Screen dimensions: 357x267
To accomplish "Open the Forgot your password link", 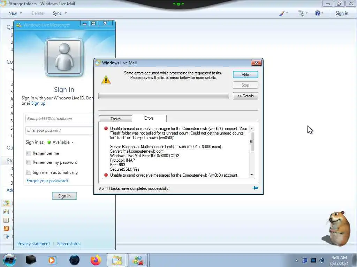I will tap(47, 181).
